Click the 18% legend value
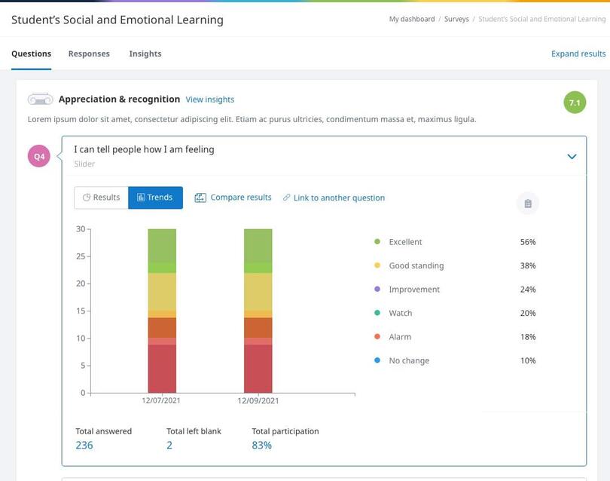Screen dimensions: 610x481 (528, 337)
